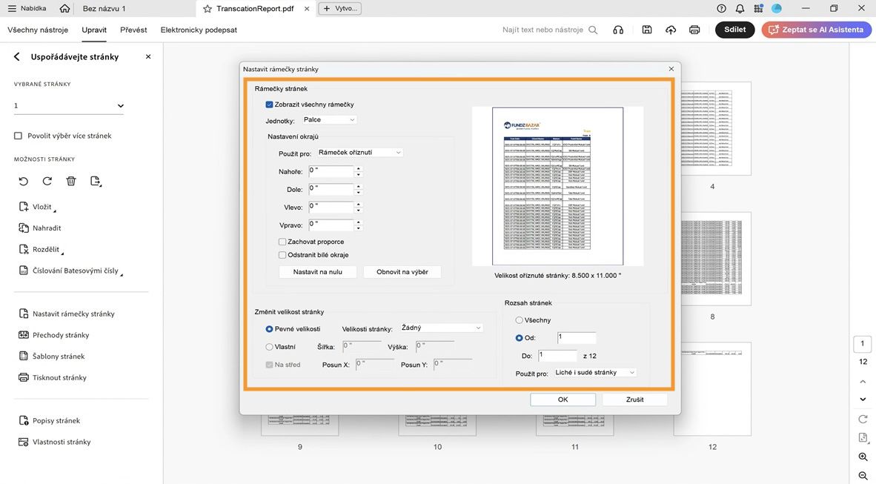
Task: Click the Od: page number field
Action: tap(577, 338)
